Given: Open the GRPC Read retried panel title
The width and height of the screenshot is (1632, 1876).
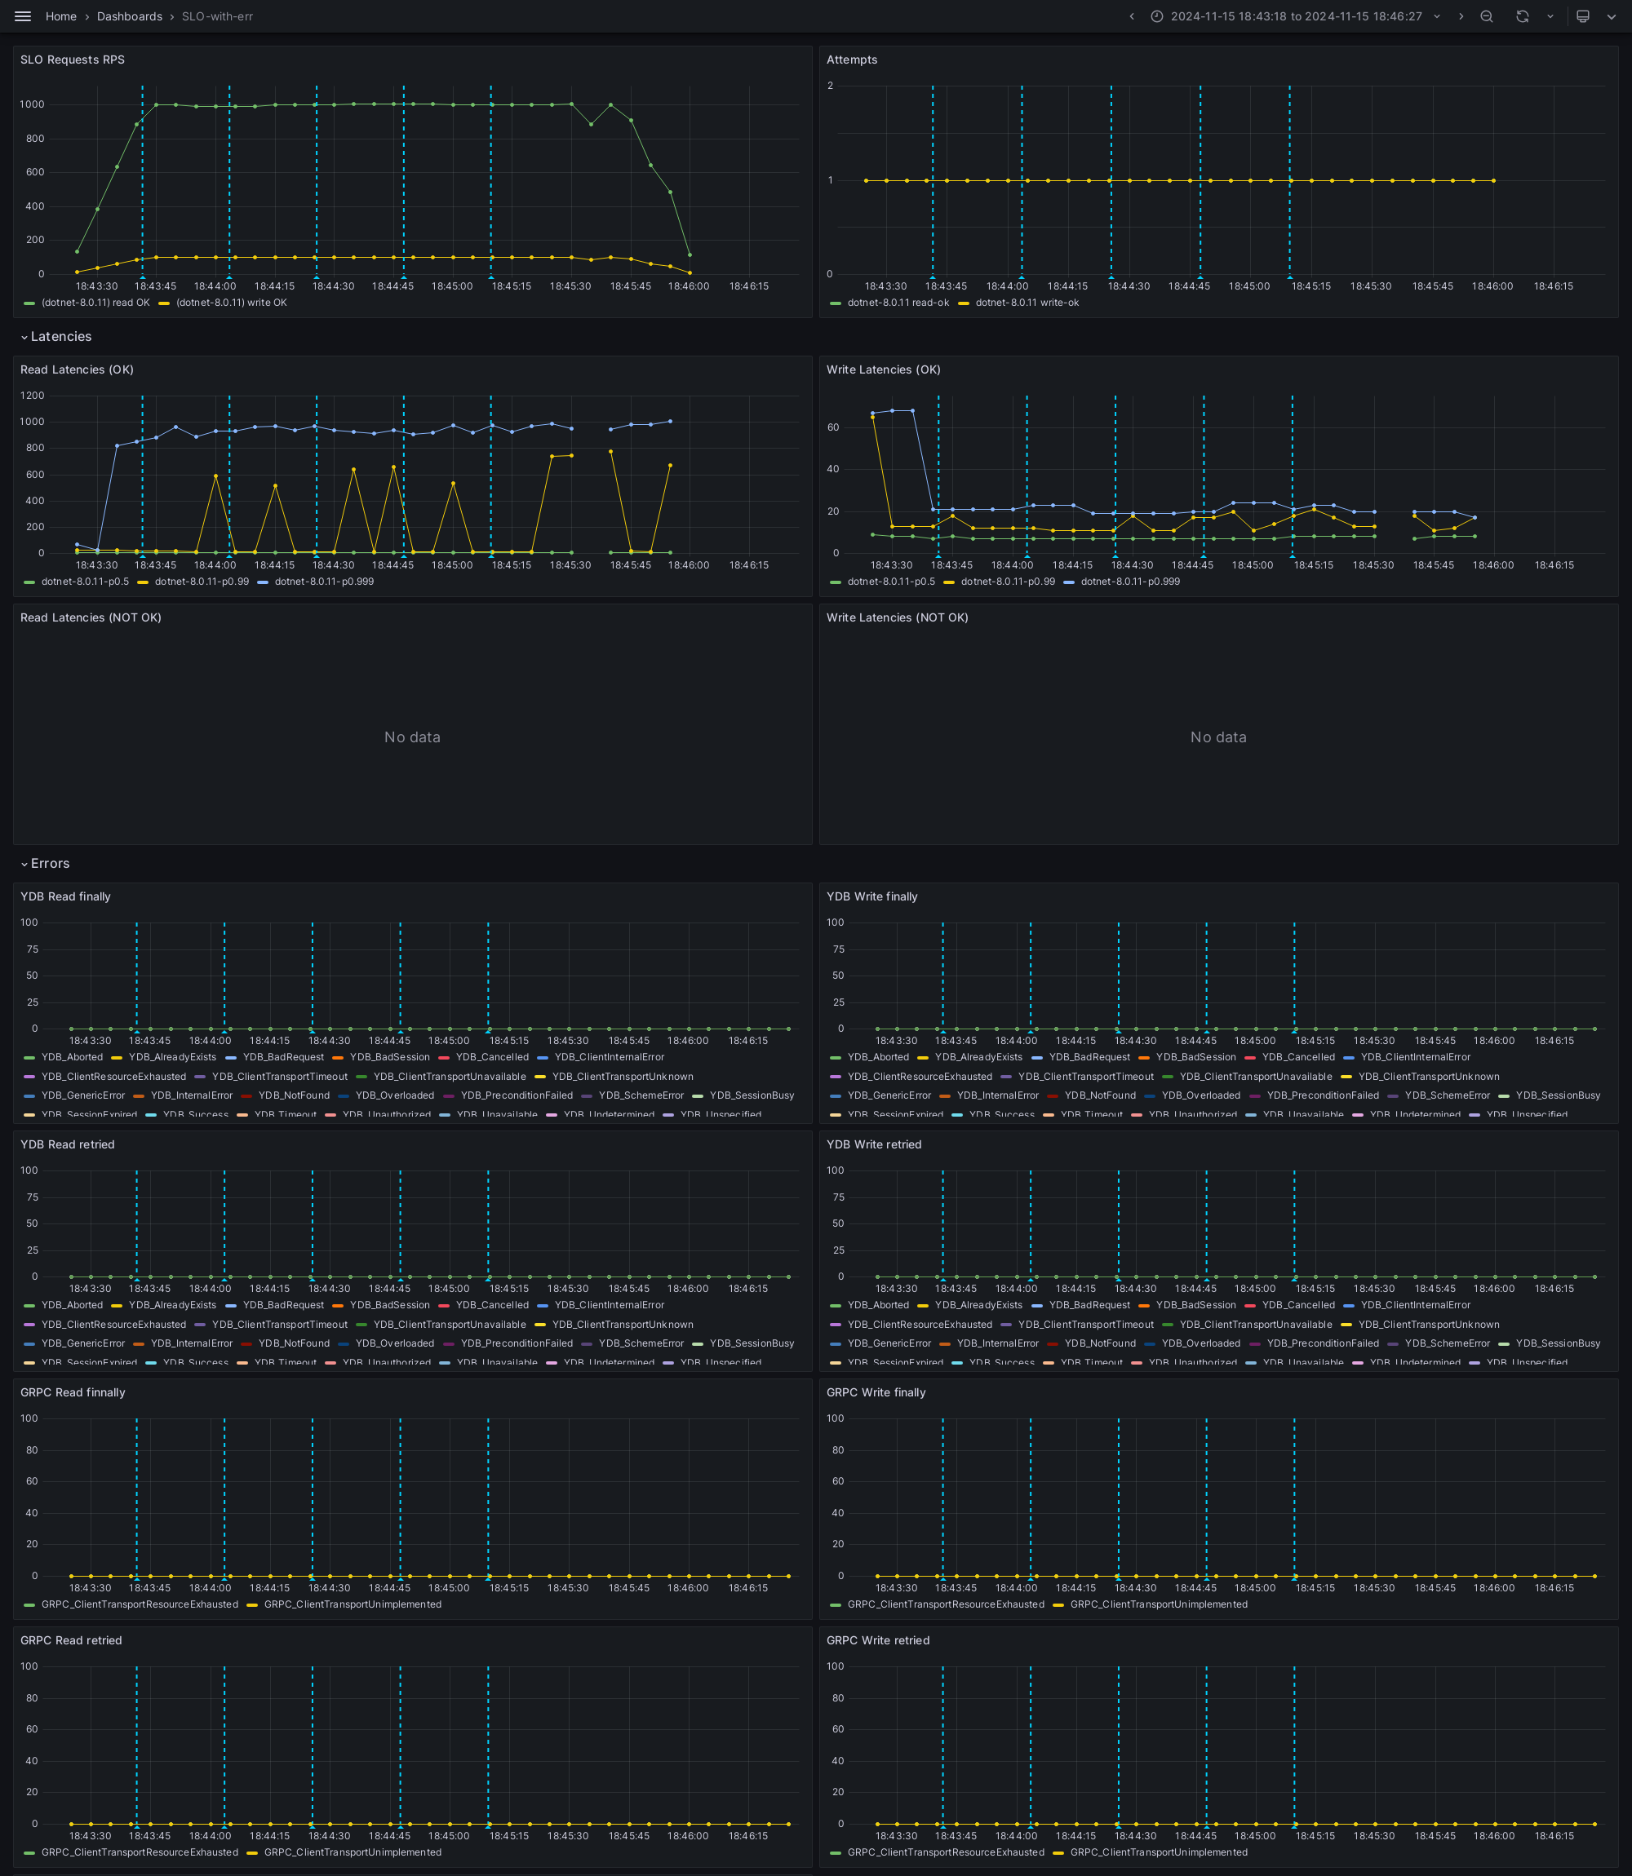Looking at the screenshot, I should tap(71, 1641).
